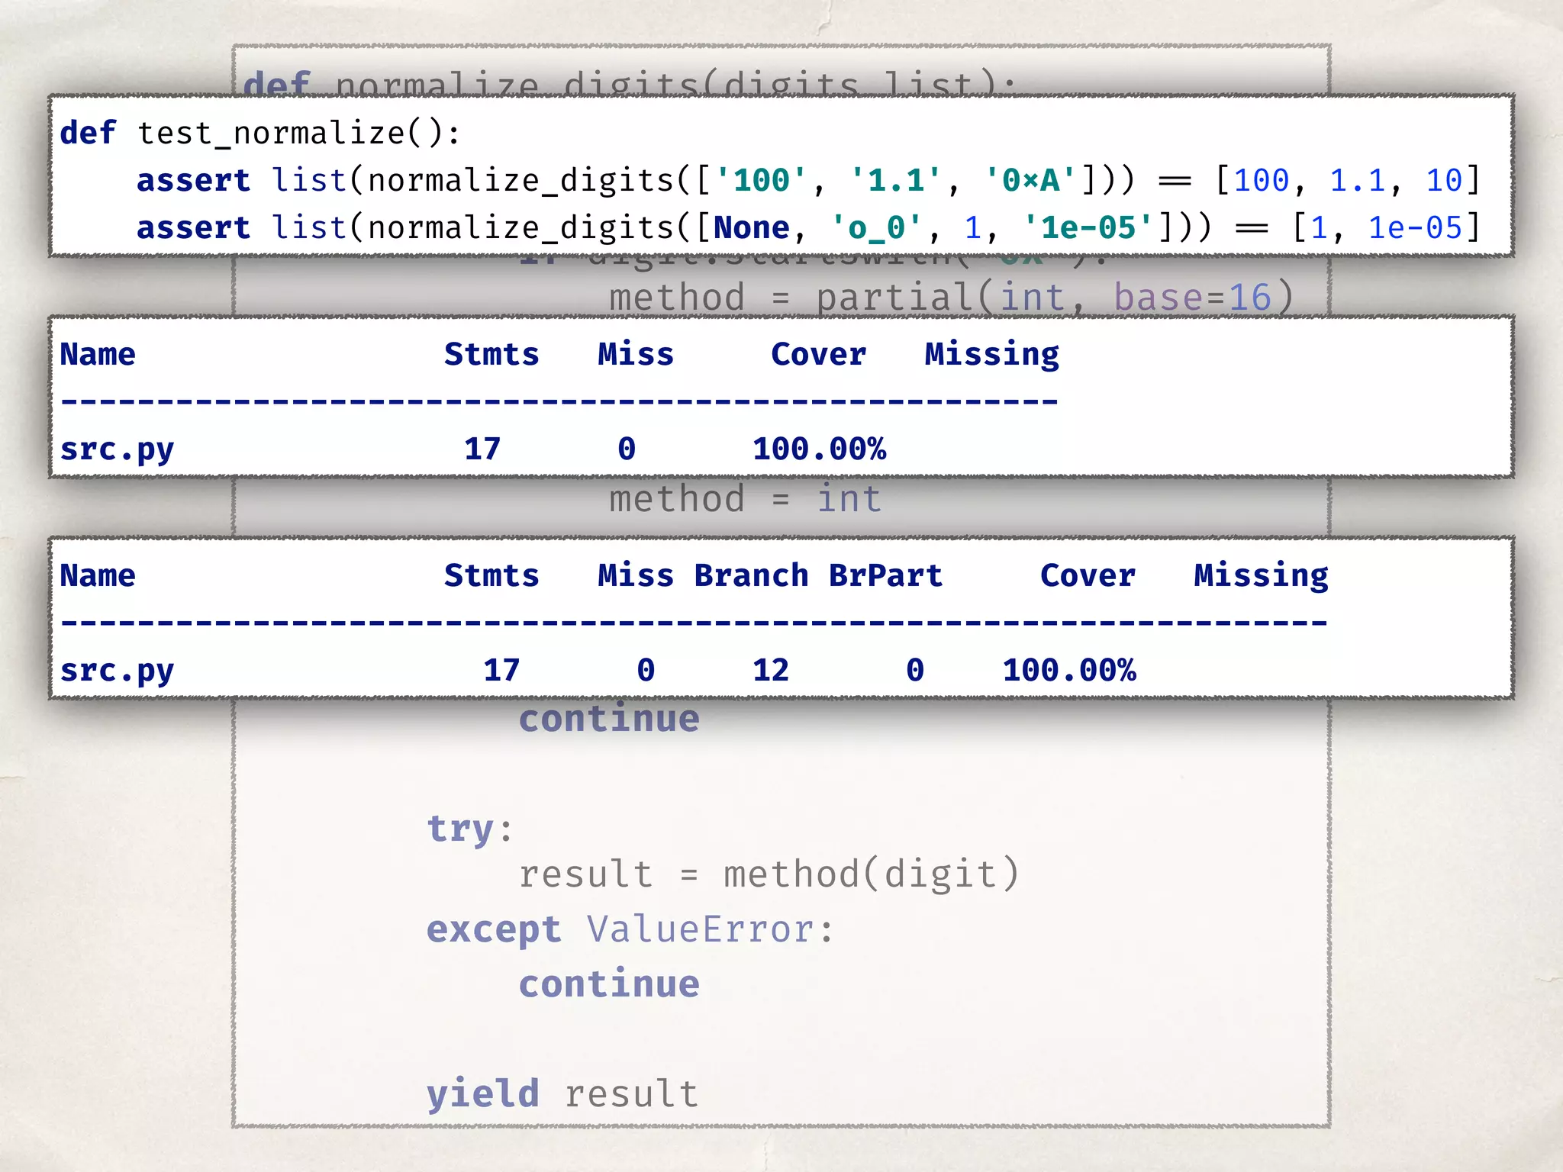1563x1172 pixels.
Task: Click 'assert' on the line containing None
Action: click(x=193, y=228)
